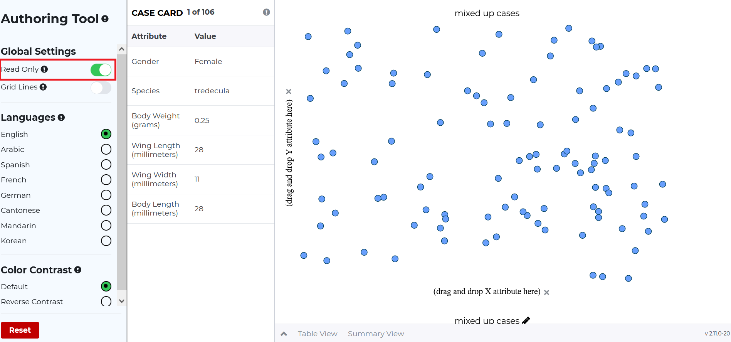Expand bottom panel with up chevron
The image size is (731, 342).
(284, 334)
